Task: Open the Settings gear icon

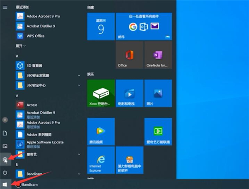Action: (x=5, y=159)
